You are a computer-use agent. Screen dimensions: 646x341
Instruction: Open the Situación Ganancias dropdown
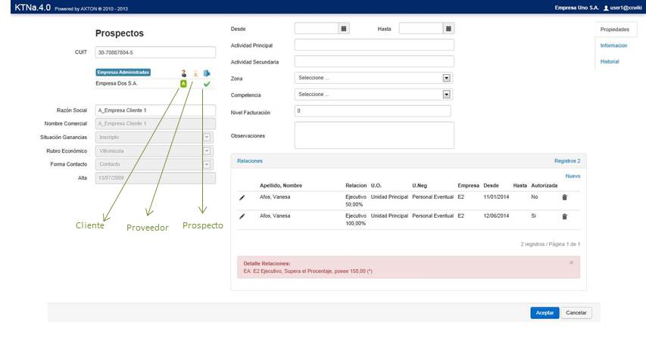coord(207,138)
